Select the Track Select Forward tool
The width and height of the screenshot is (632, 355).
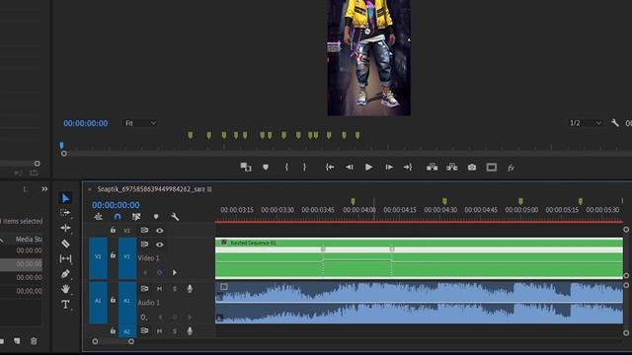[65, 213]
